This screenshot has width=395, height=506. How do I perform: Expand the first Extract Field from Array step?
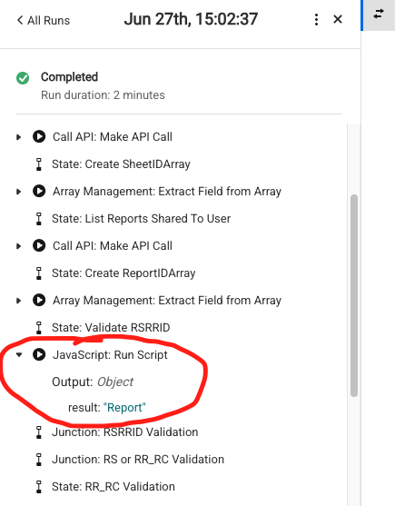click(19, 192)
